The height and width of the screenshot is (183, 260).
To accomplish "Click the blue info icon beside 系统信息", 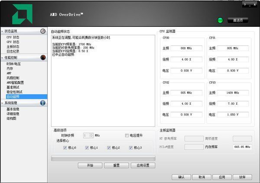I will click(43, 103).
